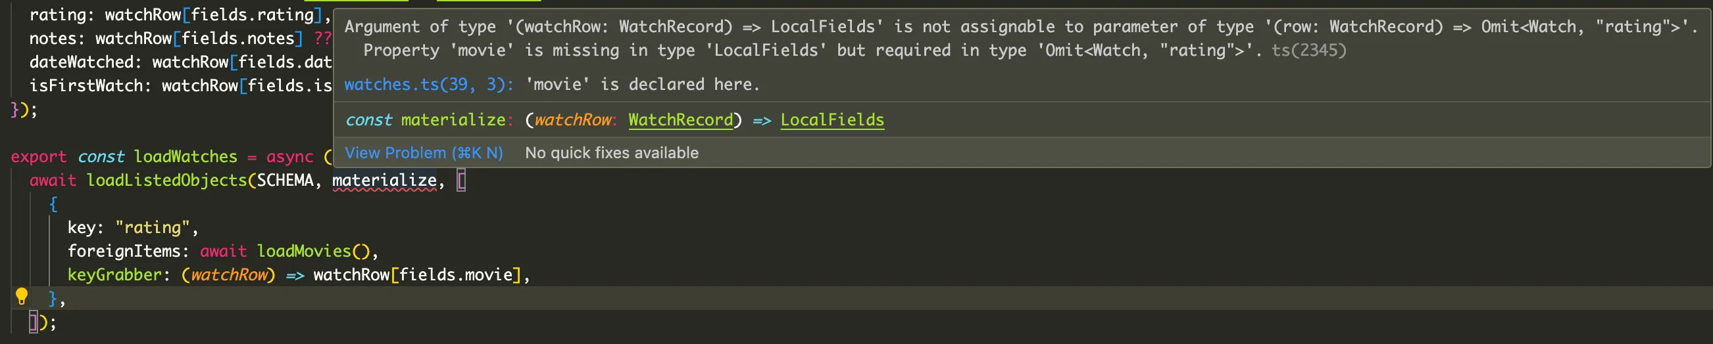Click the loadWatches constant name

(x=186, y=157)
